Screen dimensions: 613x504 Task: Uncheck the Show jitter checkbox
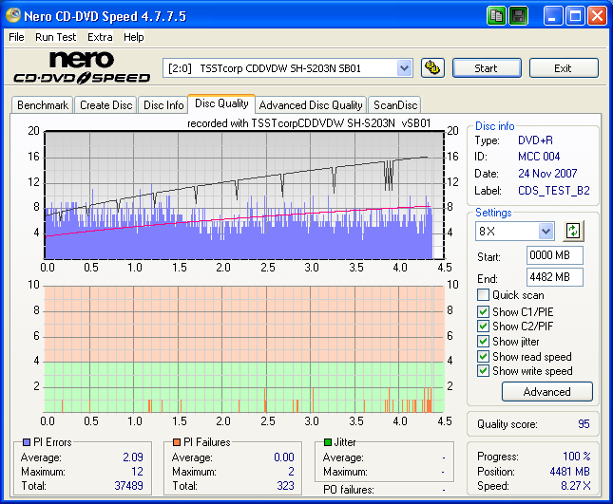[483, 341]
